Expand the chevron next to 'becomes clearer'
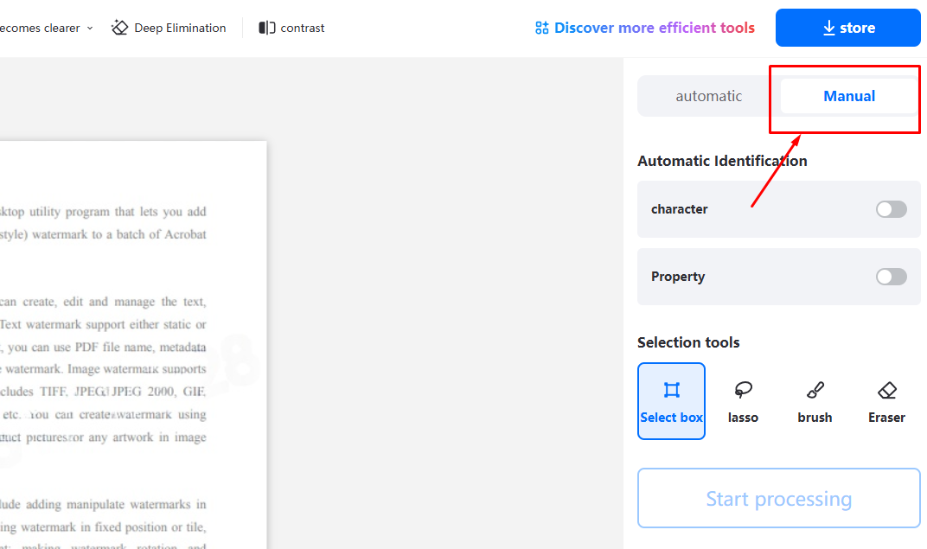Screen dimensions: 927x549 coord(89,28)
